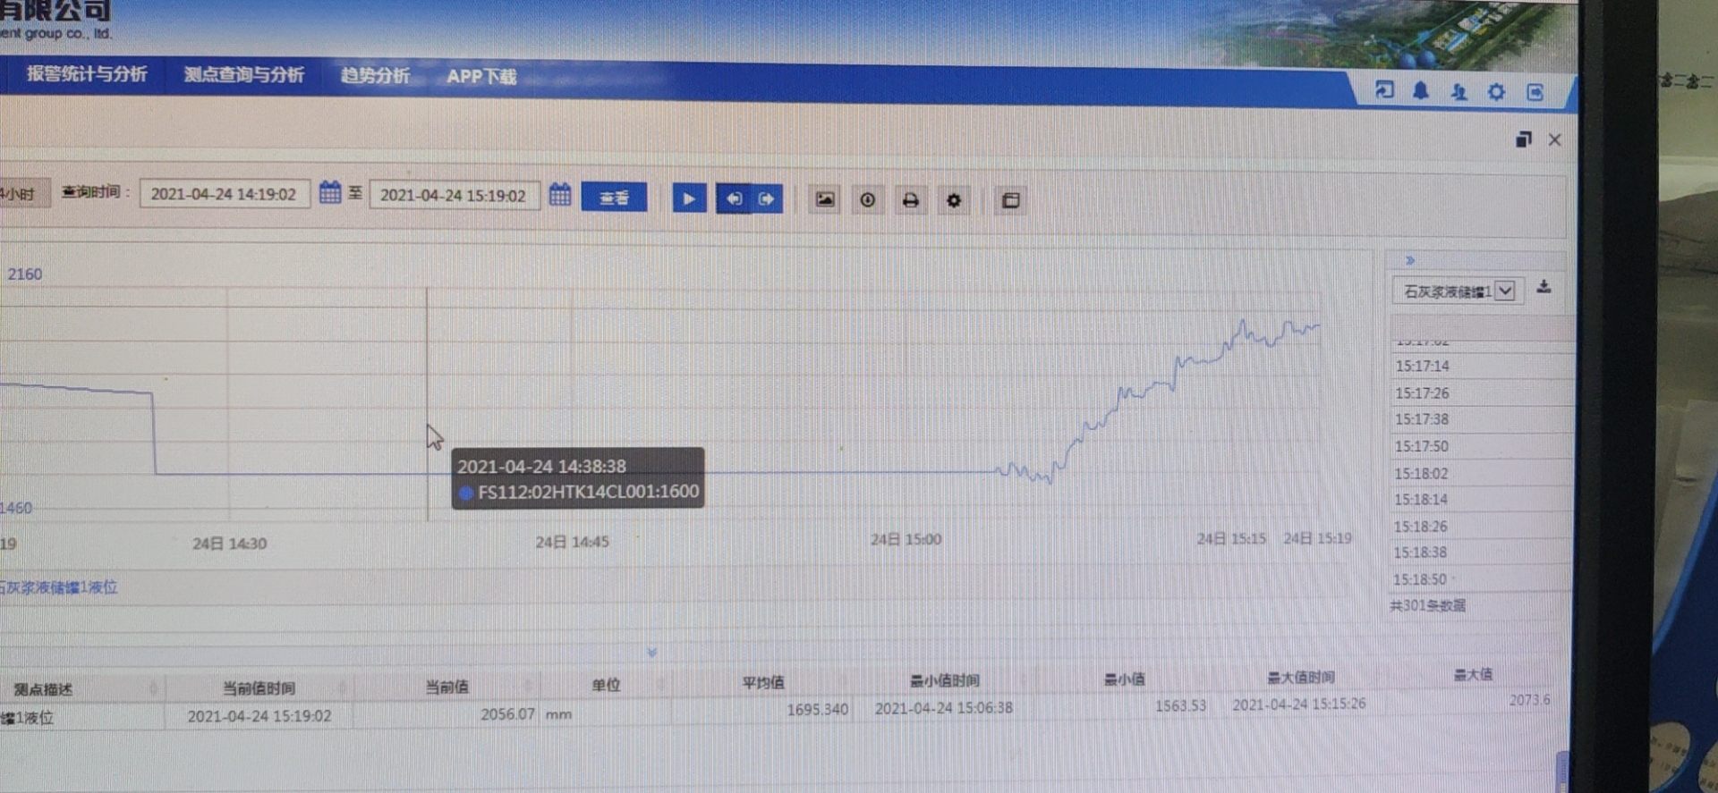Screen dimensions: 1718x793
Task: Sort by 当前值时间 column header
Action: (x=259, y=688)
